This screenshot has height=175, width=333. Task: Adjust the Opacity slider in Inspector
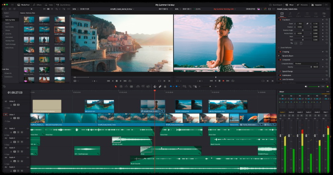(x=303, y=67)
